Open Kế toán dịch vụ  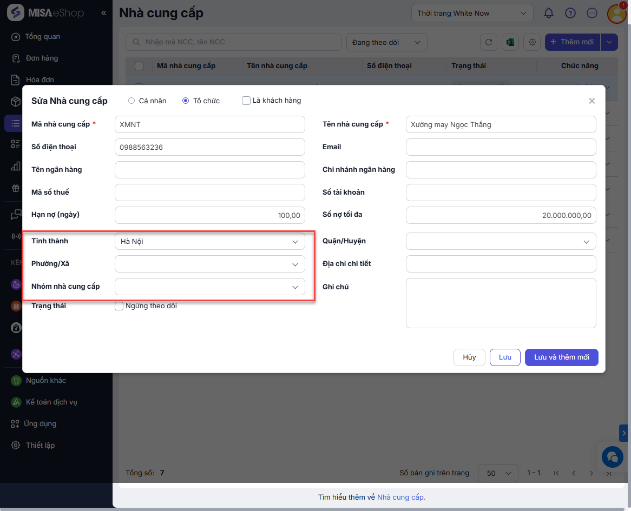pos(44,402)
